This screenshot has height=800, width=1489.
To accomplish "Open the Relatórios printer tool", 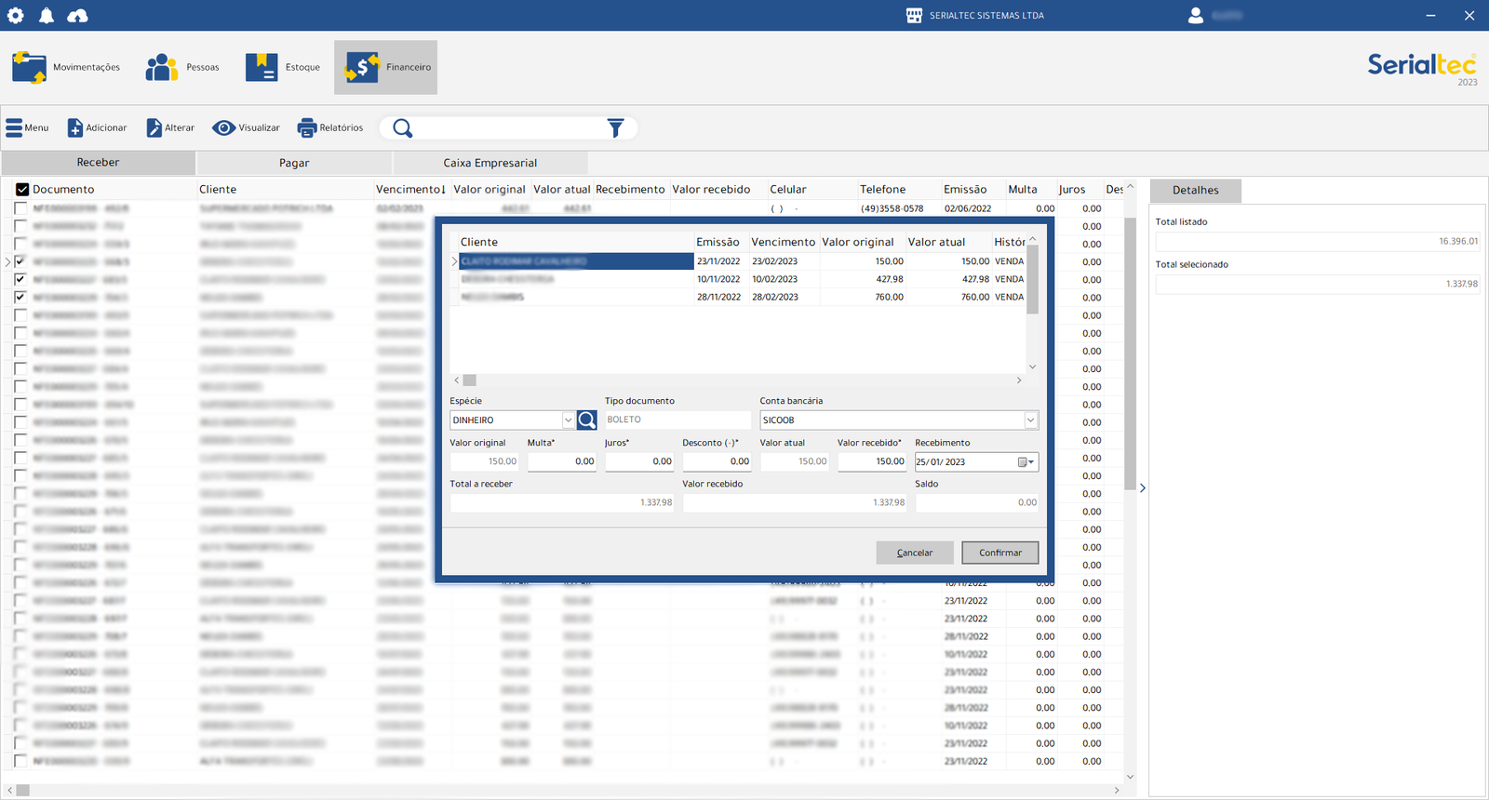I will (330, 127).
